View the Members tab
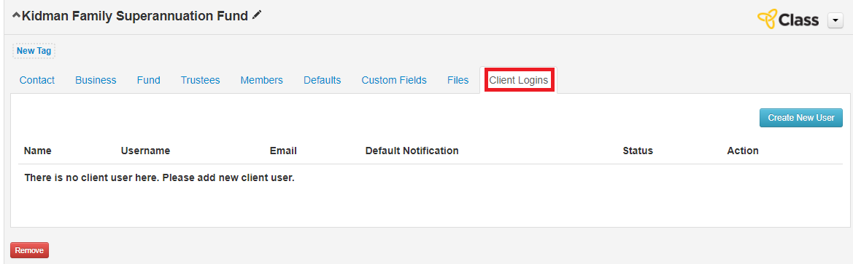Screen dimensions: 853x264 tap(262, 80)
